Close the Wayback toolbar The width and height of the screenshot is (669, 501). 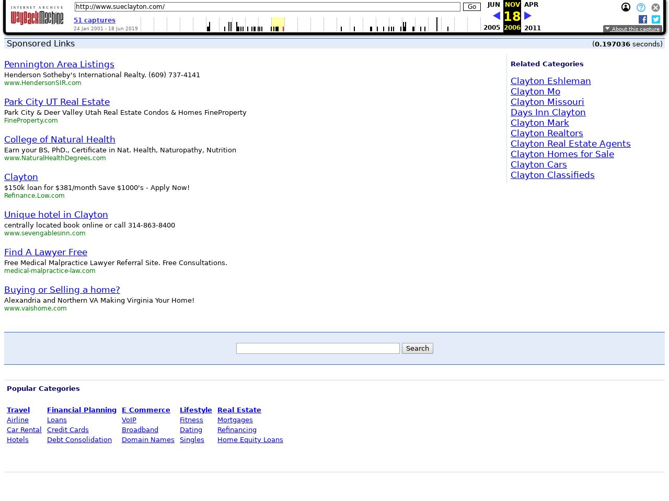(x=655, y=7)
